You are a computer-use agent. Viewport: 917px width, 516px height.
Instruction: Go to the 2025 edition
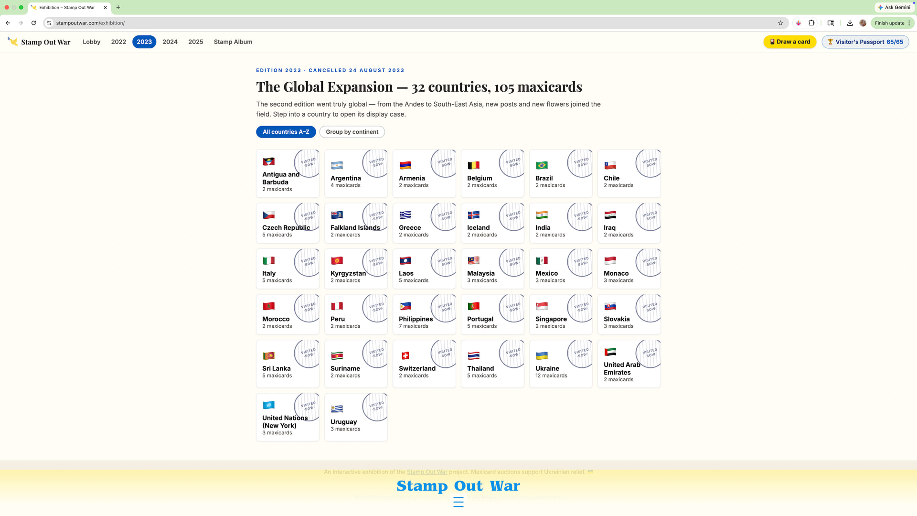click(x=196, y=42)
